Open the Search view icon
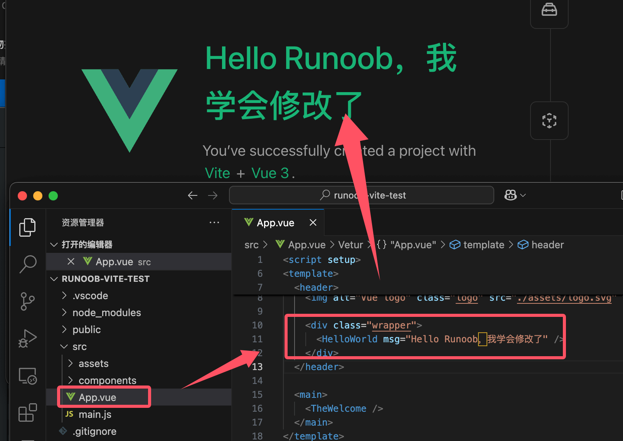 [28, 264]
